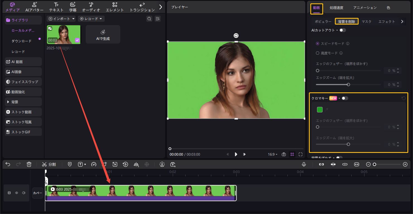Delete selected clip with trash icon

pos(29,164)
